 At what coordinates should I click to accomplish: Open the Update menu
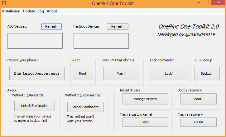(29, 11)
